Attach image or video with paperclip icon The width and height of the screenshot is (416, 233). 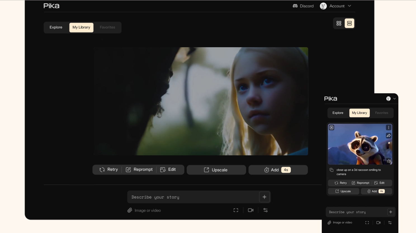[130, 210]
